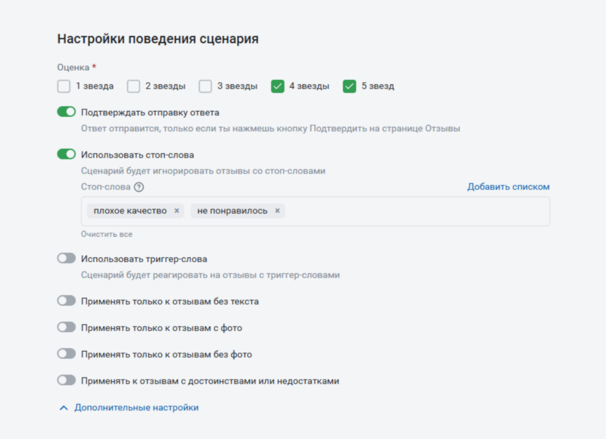Disable the "Использовать стоп-слова" toggle

click(x=66, y=154)
